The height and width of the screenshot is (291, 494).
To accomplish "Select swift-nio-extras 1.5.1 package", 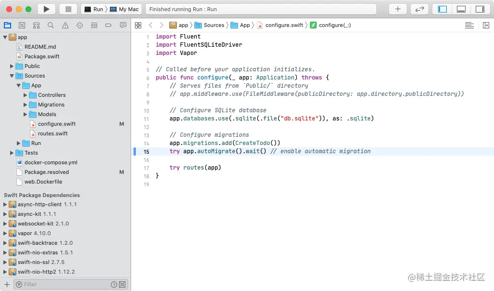I will 45,252.
